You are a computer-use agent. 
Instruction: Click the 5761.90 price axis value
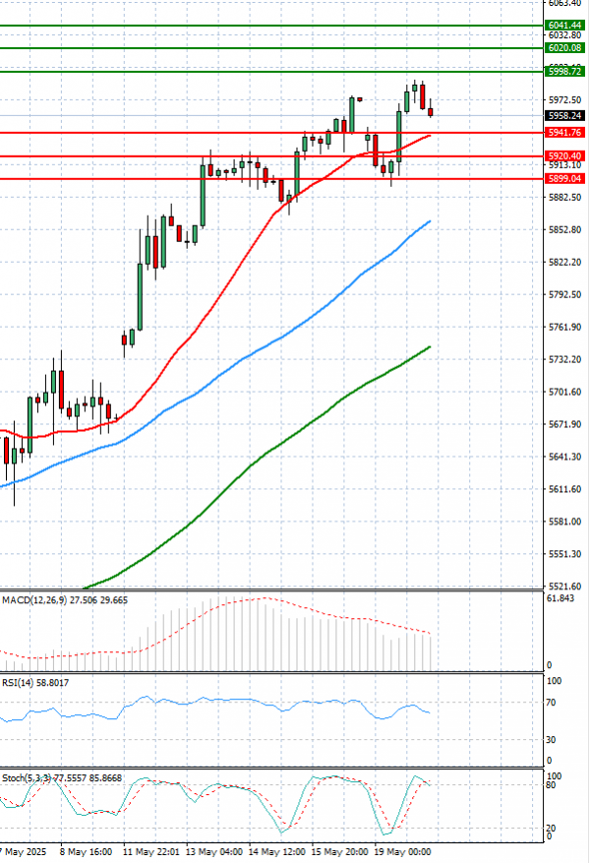click(x=564, y=327)
